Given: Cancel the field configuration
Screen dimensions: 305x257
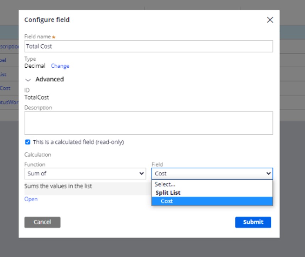Looking at the screenshot, I should 42,222.
